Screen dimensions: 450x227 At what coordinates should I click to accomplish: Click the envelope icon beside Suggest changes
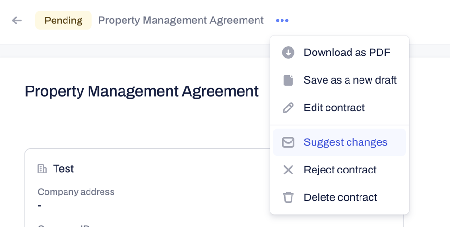(x=288, y=142)
